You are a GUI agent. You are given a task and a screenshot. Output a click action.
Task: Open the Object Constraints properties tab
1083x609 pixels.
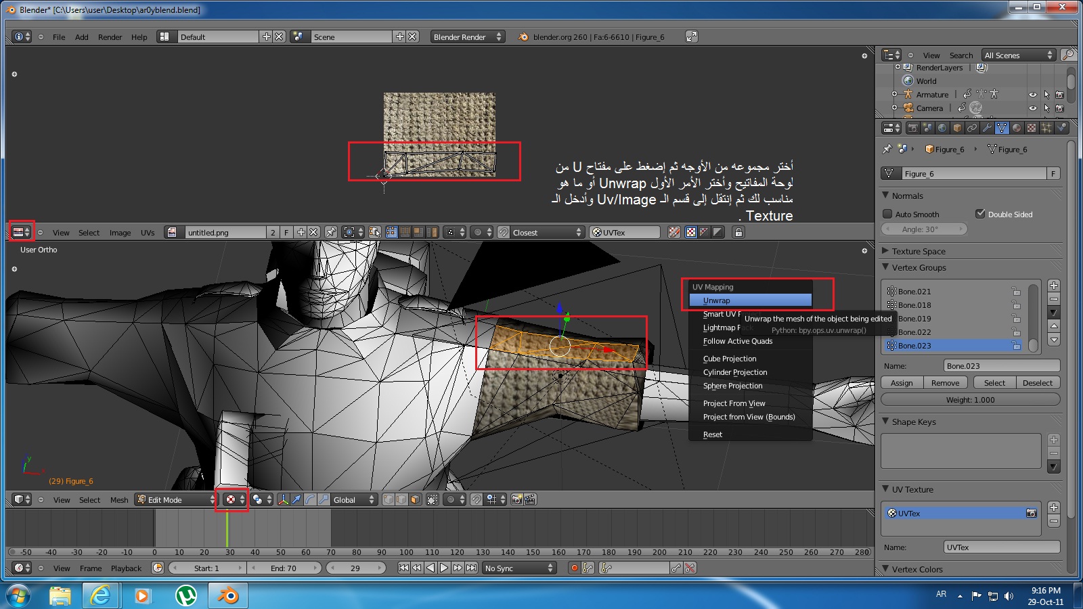[972, 128]
